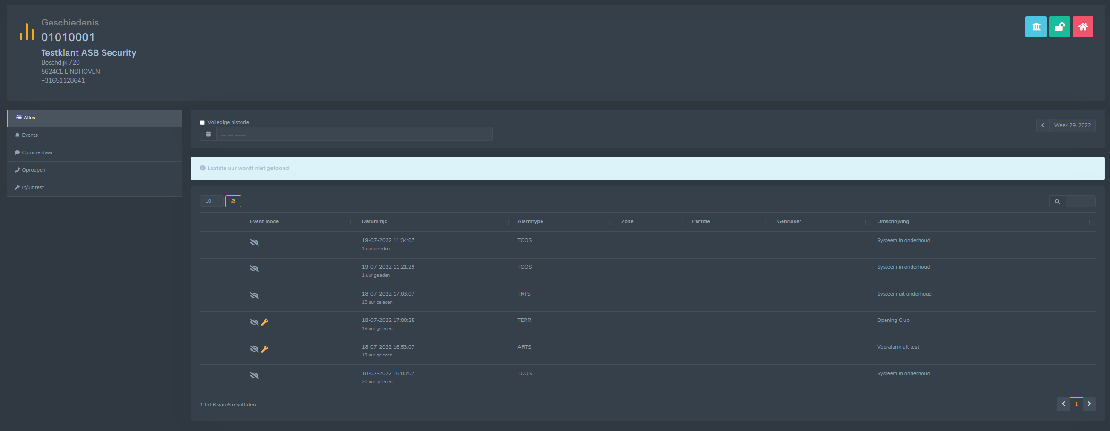Go to next page of results
Viewport: 1110px width, 431px height.
click(x=1089, y=404)
